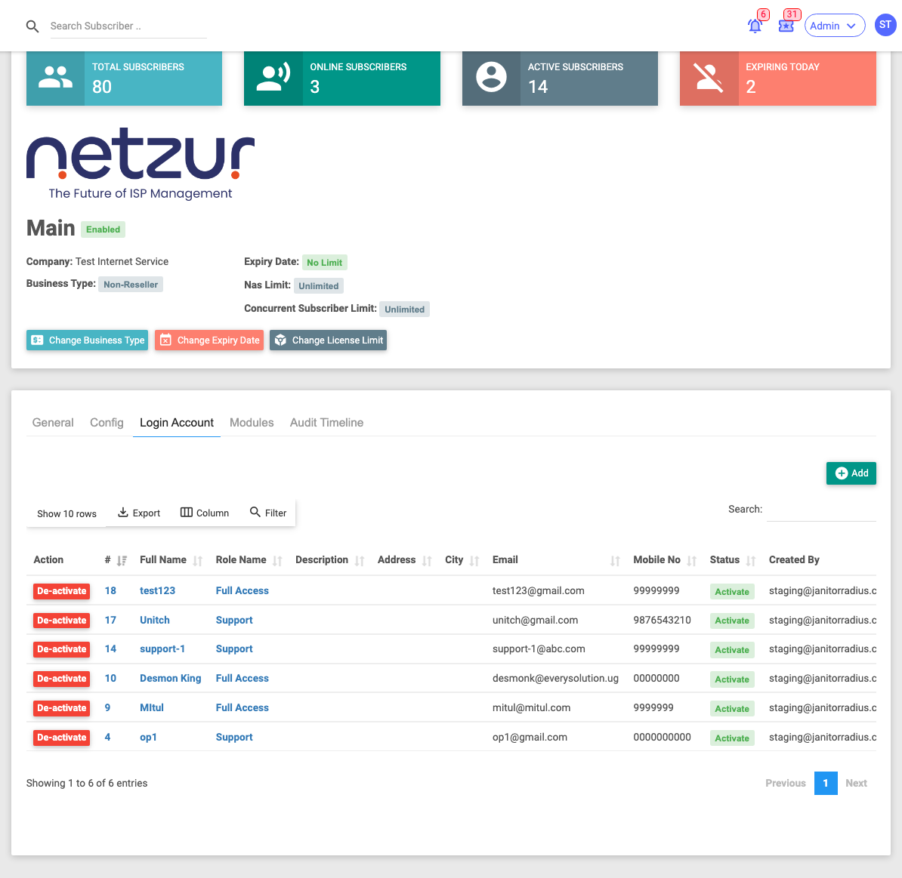
Task: Open notifications bell icon
Action: (755, 26)
